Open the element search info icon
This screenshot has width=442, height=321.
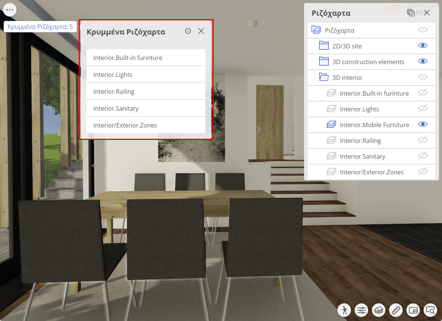tap(430, 310)
